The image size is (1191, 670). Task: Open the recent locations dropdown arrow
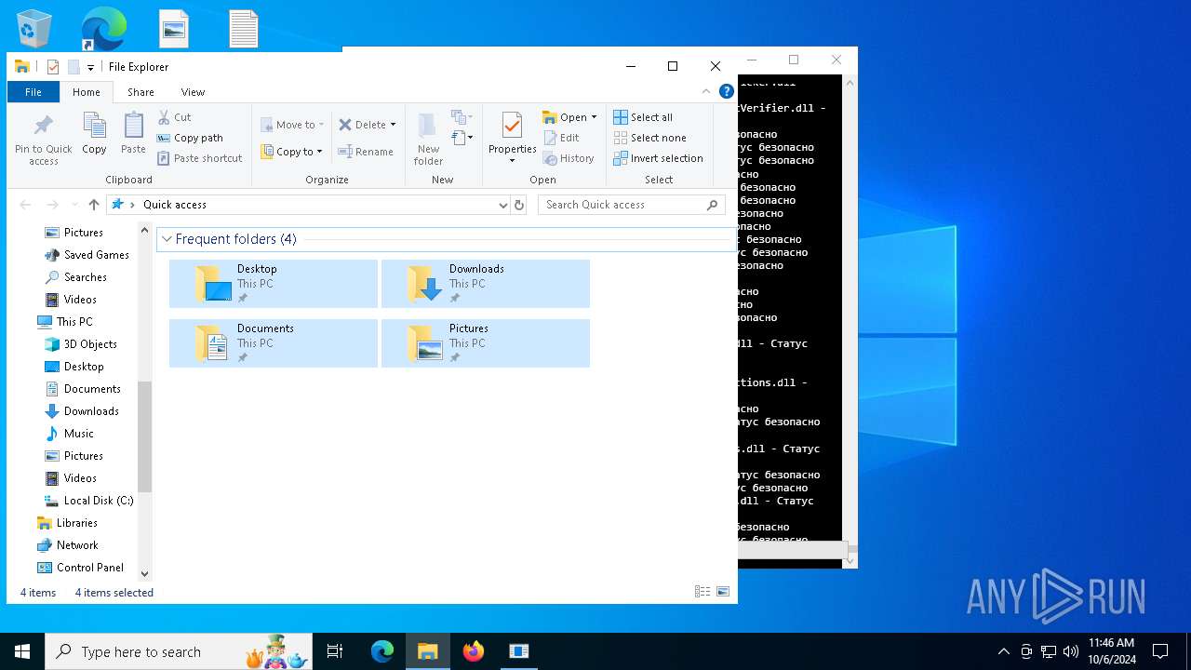74,205
